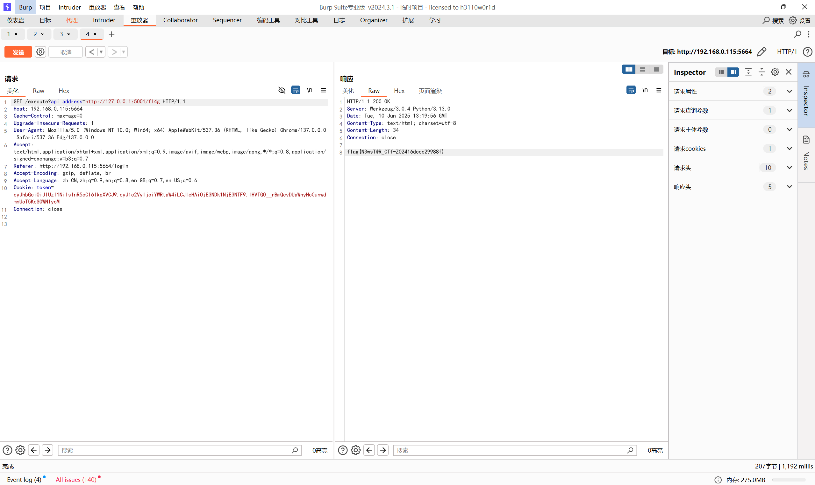This screenshot has height=485, width=815.
Task: Close Repeater tab 3
Action: 68,34
